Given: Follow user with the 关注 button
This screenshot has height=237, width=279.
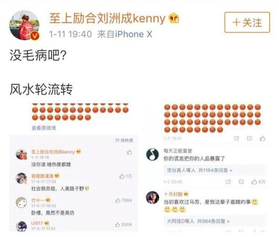Looking at the screenshot, I should 247,22.
